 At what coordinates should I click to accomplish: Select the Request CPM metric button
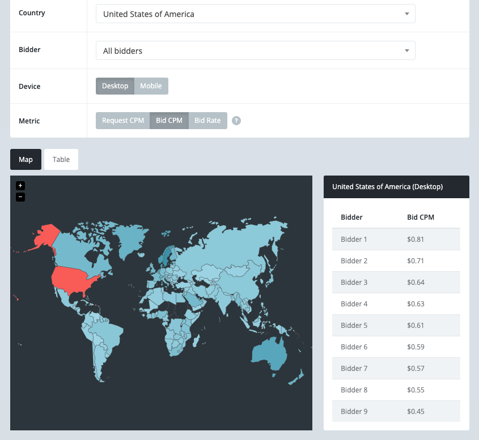(x=122, y=120)
